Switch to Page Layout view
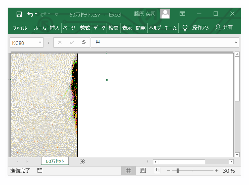This screenshot has width=249, height=185. (x=143, y=170)
